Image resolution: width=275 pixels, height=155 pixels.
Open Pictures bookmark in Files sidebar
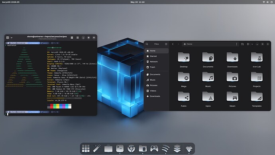[x=157, y=85]
